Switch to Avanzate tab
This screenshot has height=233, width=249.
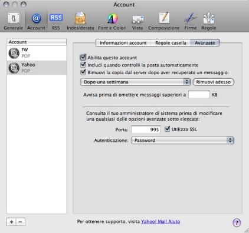[205, 43]
